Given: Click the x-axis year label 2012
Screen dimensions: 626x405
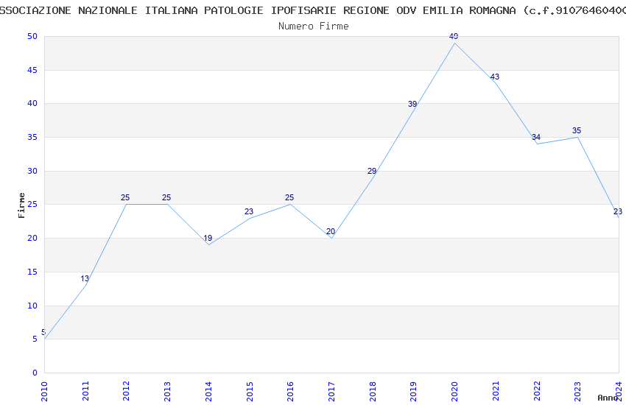Looking at the screenshot, I should [x=126, y=391].
